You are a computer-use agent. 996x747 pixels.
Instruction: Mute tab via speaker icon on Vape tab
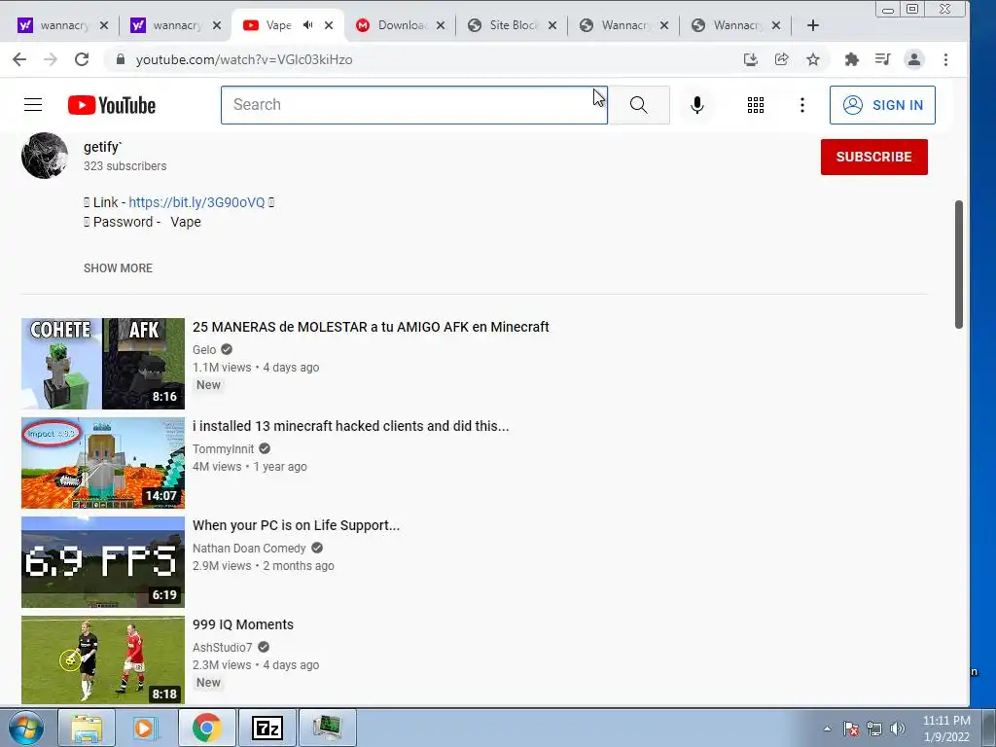click(x=308, y=25)
